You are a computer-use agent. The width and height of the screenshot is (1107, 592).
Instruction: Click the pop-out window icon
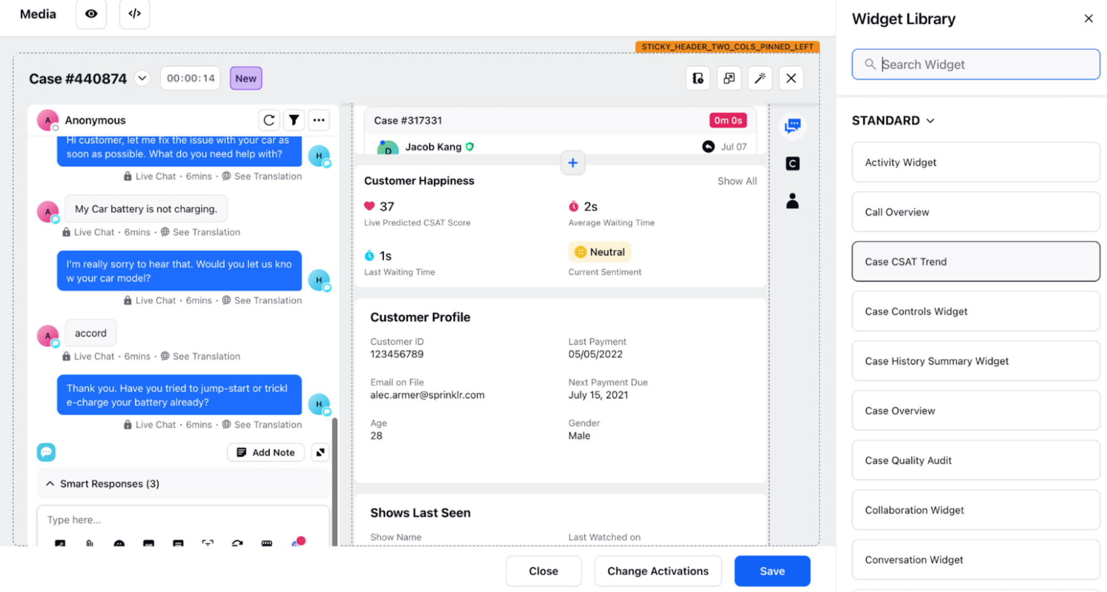tap(729, 79)
